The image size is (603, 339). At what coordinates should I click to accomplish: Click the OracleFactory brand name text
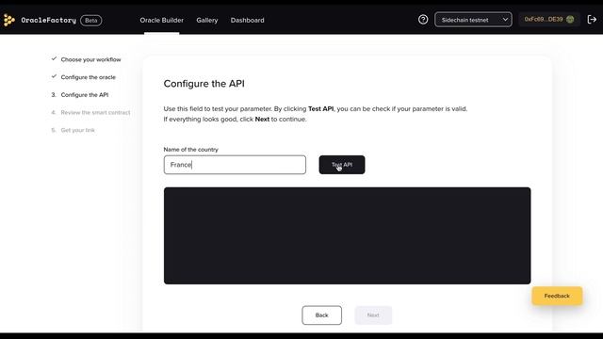click(x=48, y=20)
